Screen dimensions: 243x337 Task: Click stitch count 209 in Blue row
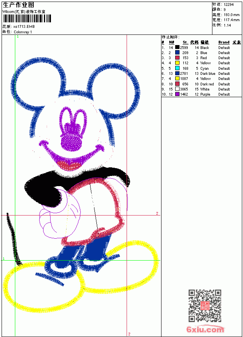pyautogui.click(x=185, y=53)
